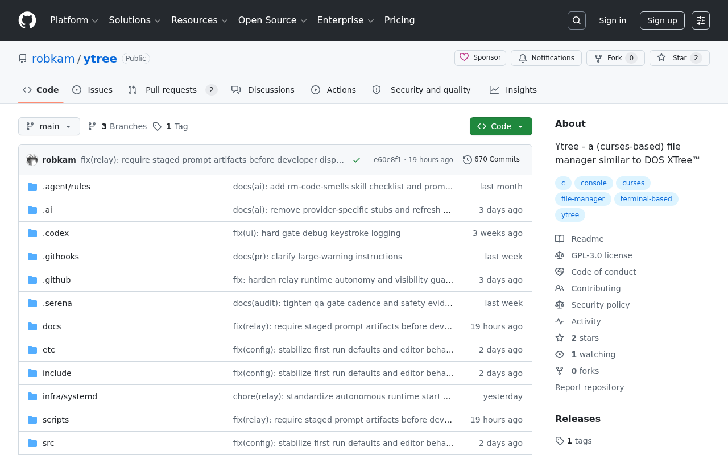
Task: Click the file-manager topic tag
Action: click(x=583, y=199)
